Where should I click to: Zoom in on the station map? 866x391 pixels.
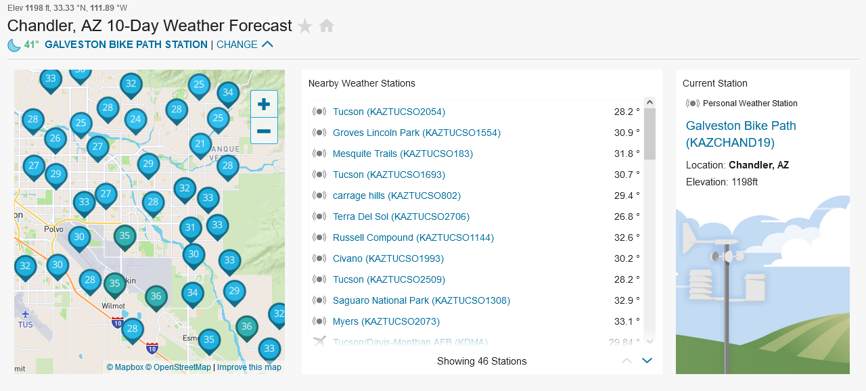(264, 104)
